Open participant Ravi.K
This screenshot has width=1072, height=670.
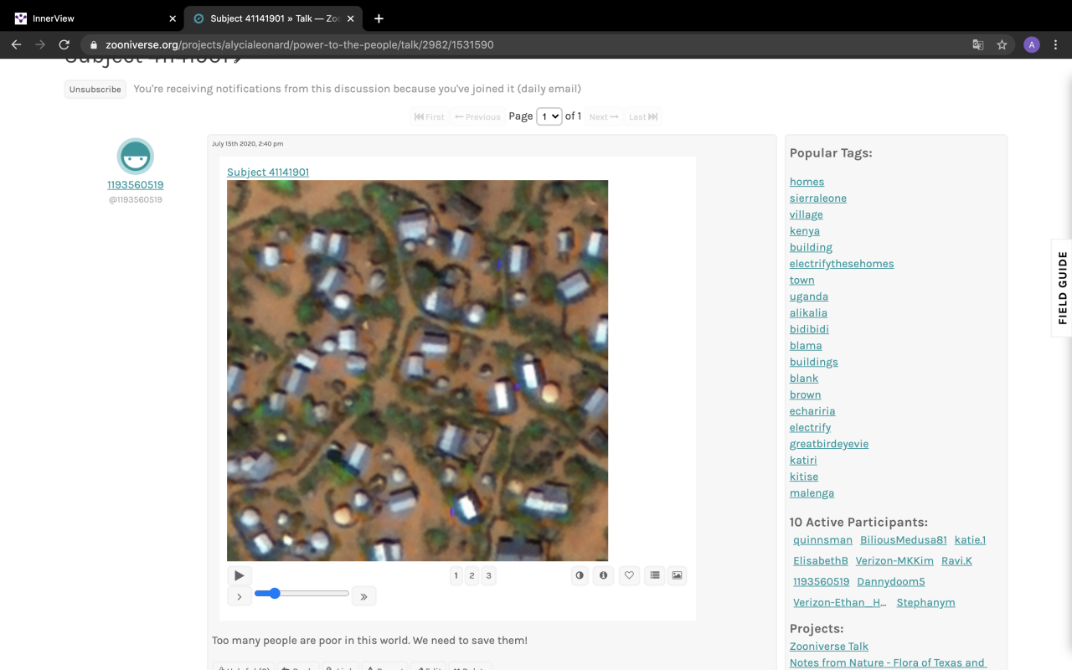pyautogui.click(x=956, y=561)
